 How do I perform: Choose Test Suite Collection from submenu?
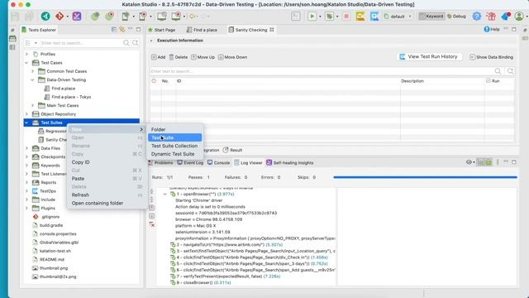[x=174, y=146]
